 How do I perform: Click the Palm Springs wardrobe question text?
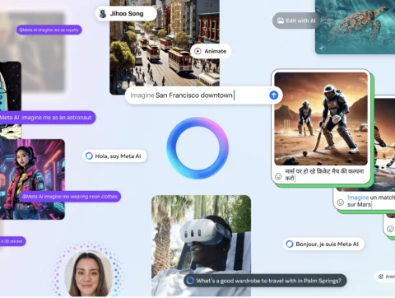click(269, 281)
